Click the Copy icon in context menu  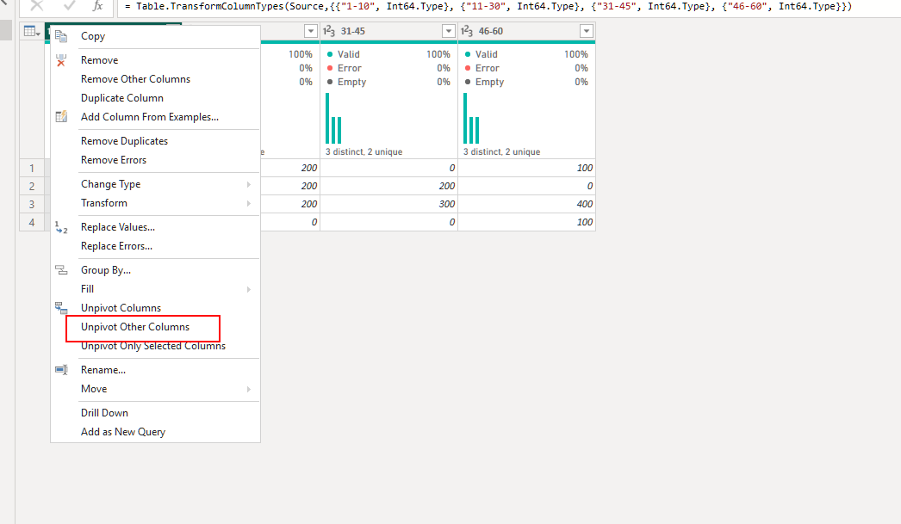[x=61, y=36]
